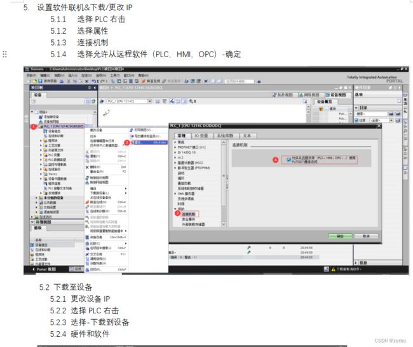Switch to the 拓扑视图 tab
The height and width of the screenshot is (347, 413).
tap(283, 95)
